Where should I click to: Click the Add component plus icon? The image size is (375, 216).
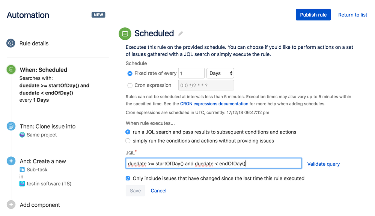click(11, 205)
